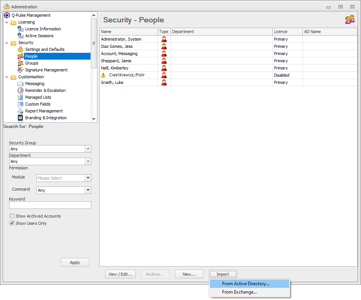Select the Account, Messaging row
This screenshot has width=361, height=300.
[x=228, y=54]
